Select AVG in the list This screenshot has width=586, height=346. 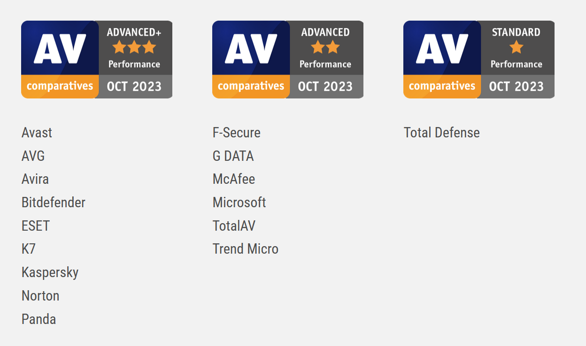tap(33, 156)
